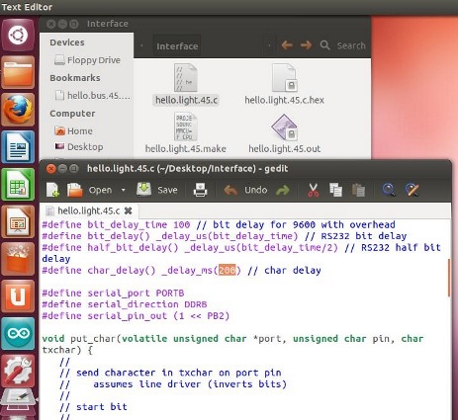Click the Save text label in toolbar

(167, 190)
